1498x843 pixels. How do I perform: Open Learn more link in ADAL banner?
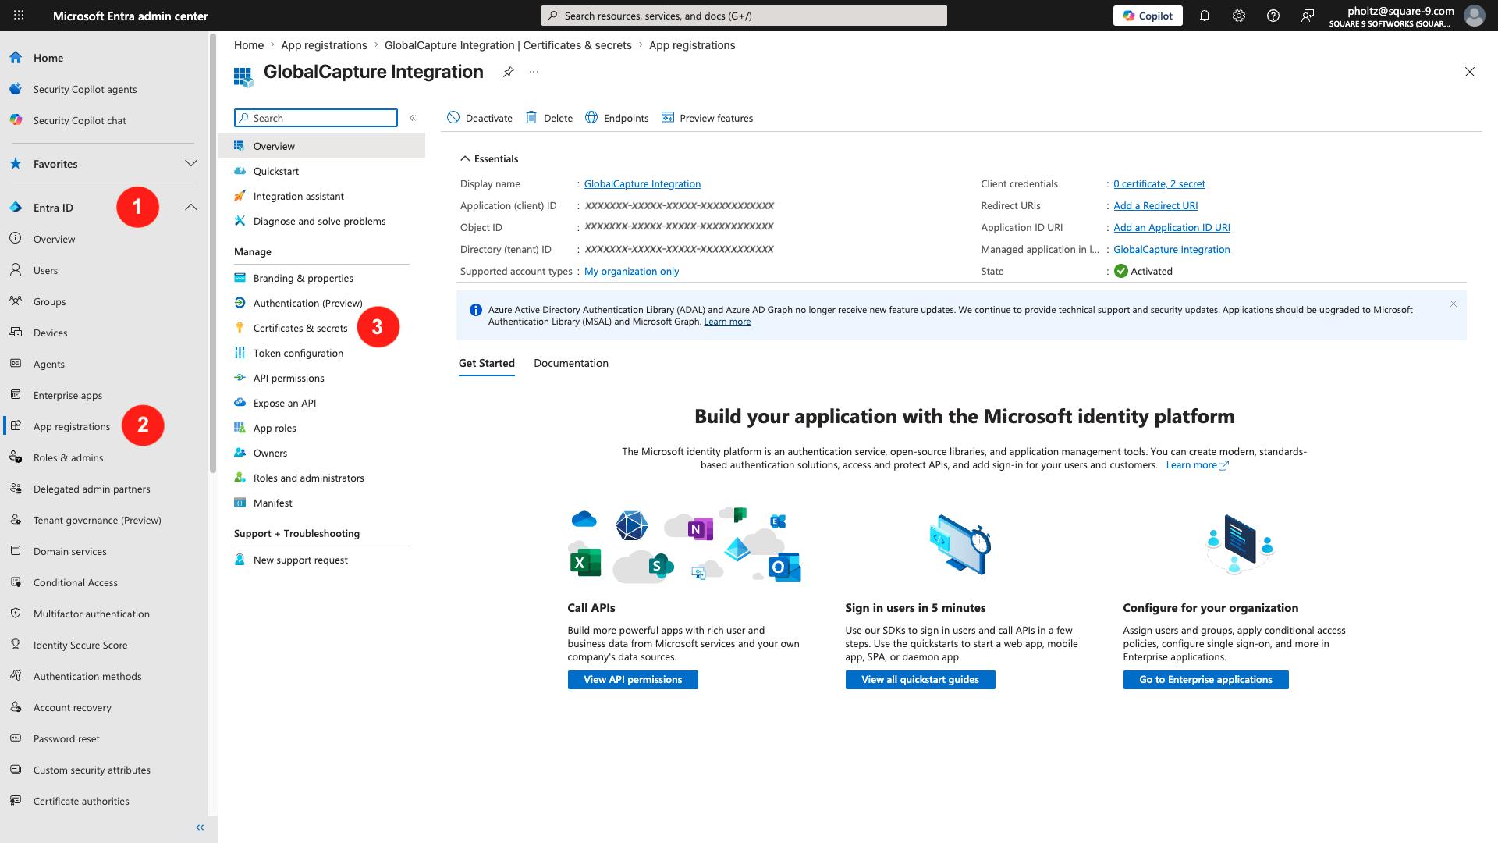point(727,322)
